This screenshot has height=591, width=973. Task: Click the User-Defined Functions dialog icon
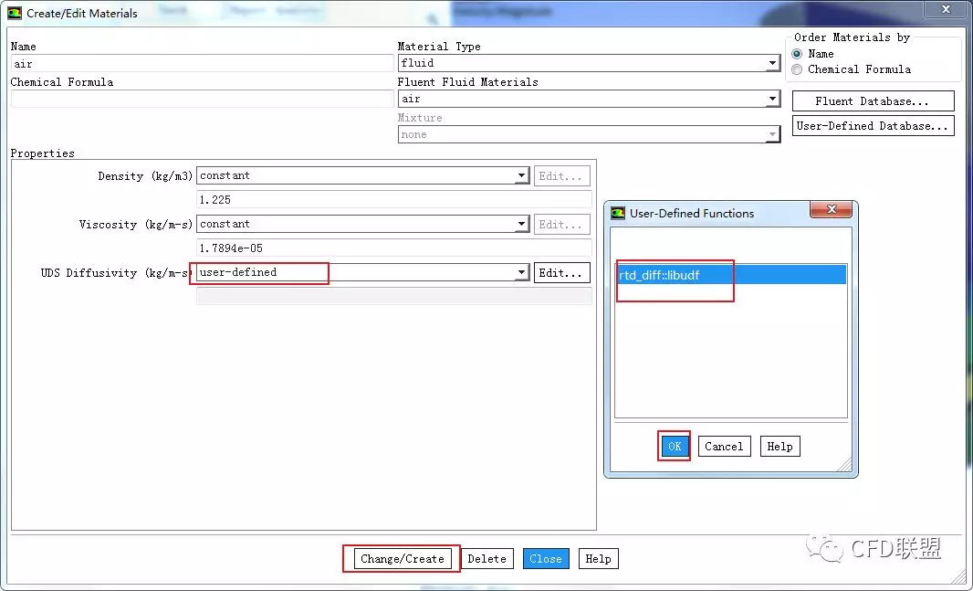tap(617, 213)
